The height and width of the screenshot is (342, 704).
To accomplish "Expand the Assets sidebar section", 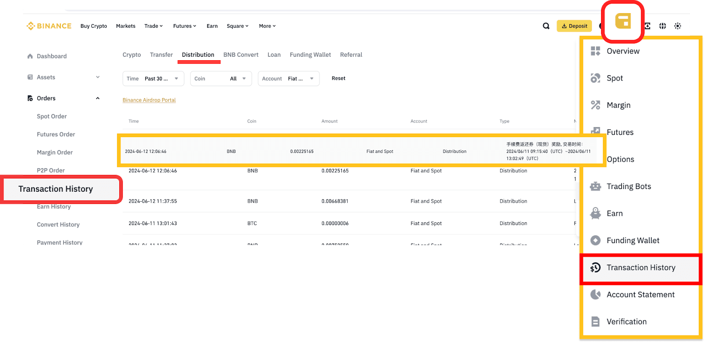I will 98,77.
